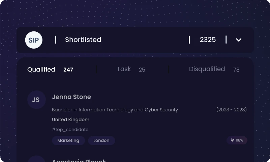The image size is (270, 162).
Task: Click the JS initials avatar
Action: (36, 100)
